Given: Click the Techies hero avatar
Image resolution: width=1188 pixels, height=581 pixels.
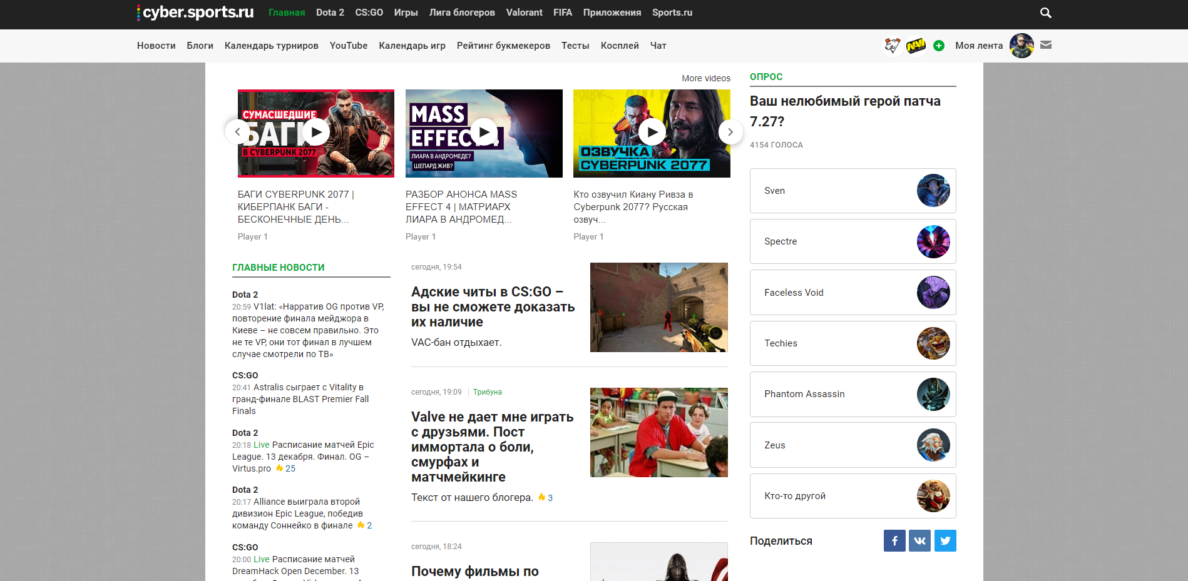Looking at the screenshot, I should pos(933,343).
